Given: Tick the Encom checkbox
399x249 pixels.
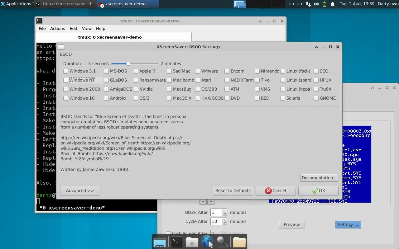Looking at the screenshot, I should coord(227,71).
